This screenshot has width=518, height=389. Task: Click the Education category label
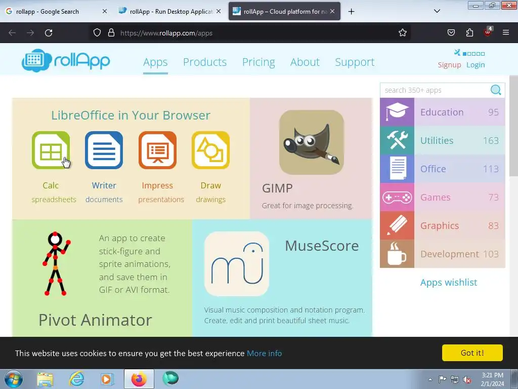[x=442, y=112]
